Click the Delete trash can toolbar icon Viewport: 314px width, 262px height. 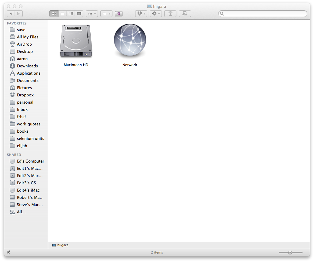click(x=170, y=14)
